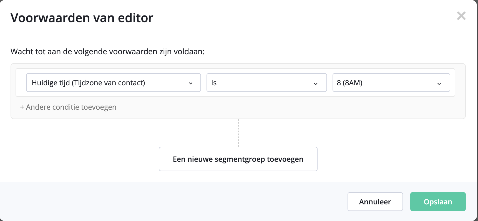The height and width of the screenshot is (221, 478).
Task: Click the 'Voorwaarden van editor' heading
Action: pos(82,18)
